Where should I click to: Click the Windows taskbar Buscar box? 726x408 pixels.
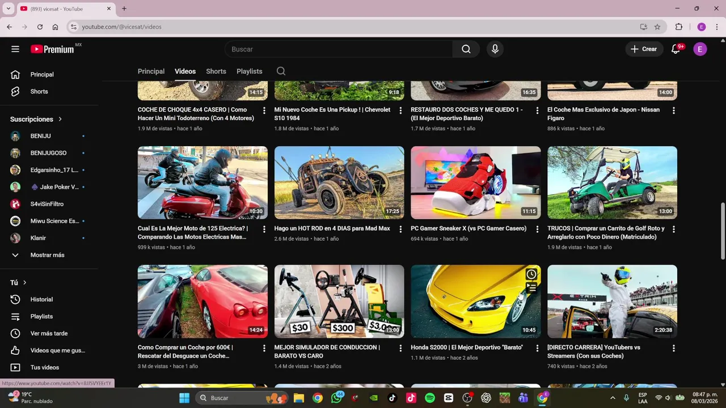242,398
